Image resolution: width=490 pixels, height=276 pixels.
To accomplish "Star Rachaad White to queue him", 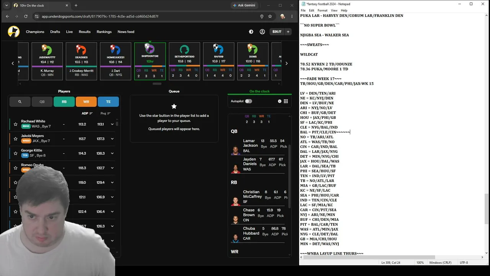I will 15,124.
